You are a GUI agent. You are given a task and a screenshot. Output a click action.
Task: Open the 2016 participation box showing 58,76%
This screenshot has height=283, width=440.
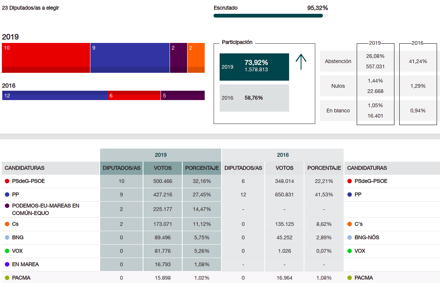254,98
